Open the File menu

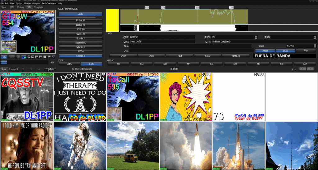pos(2,3)
